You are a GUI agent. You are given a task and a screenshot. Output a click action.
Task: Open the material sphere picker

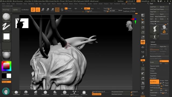(x=6, y=56)
